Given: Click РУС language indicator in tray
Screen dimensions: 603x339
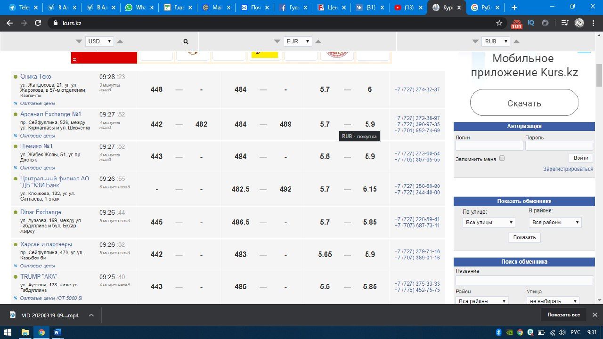Looking at the screenshot, I should click(575, 332).
